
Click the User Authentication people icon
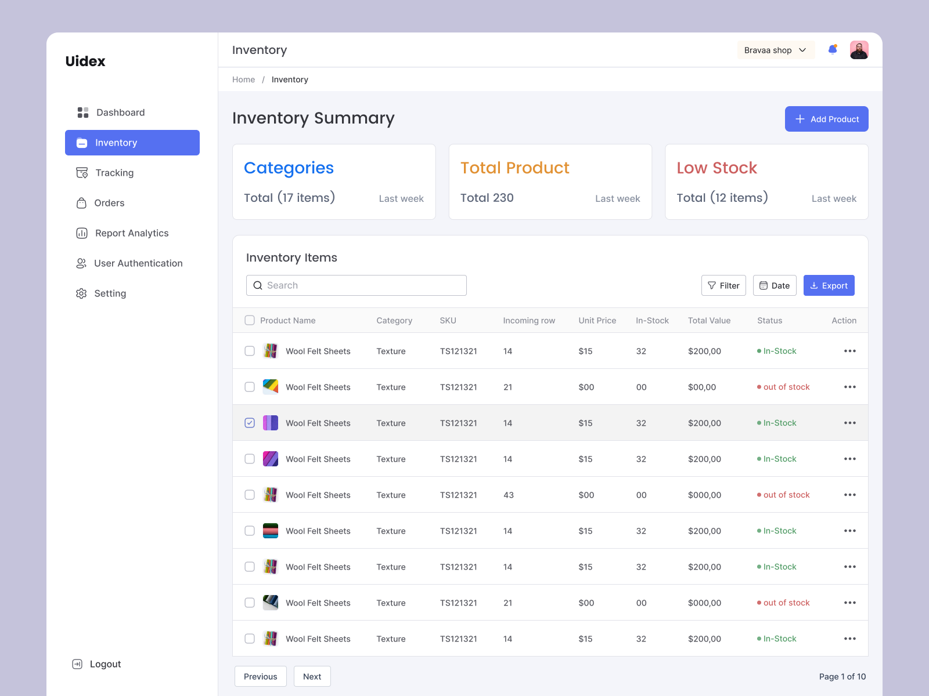tap(81, 263)
